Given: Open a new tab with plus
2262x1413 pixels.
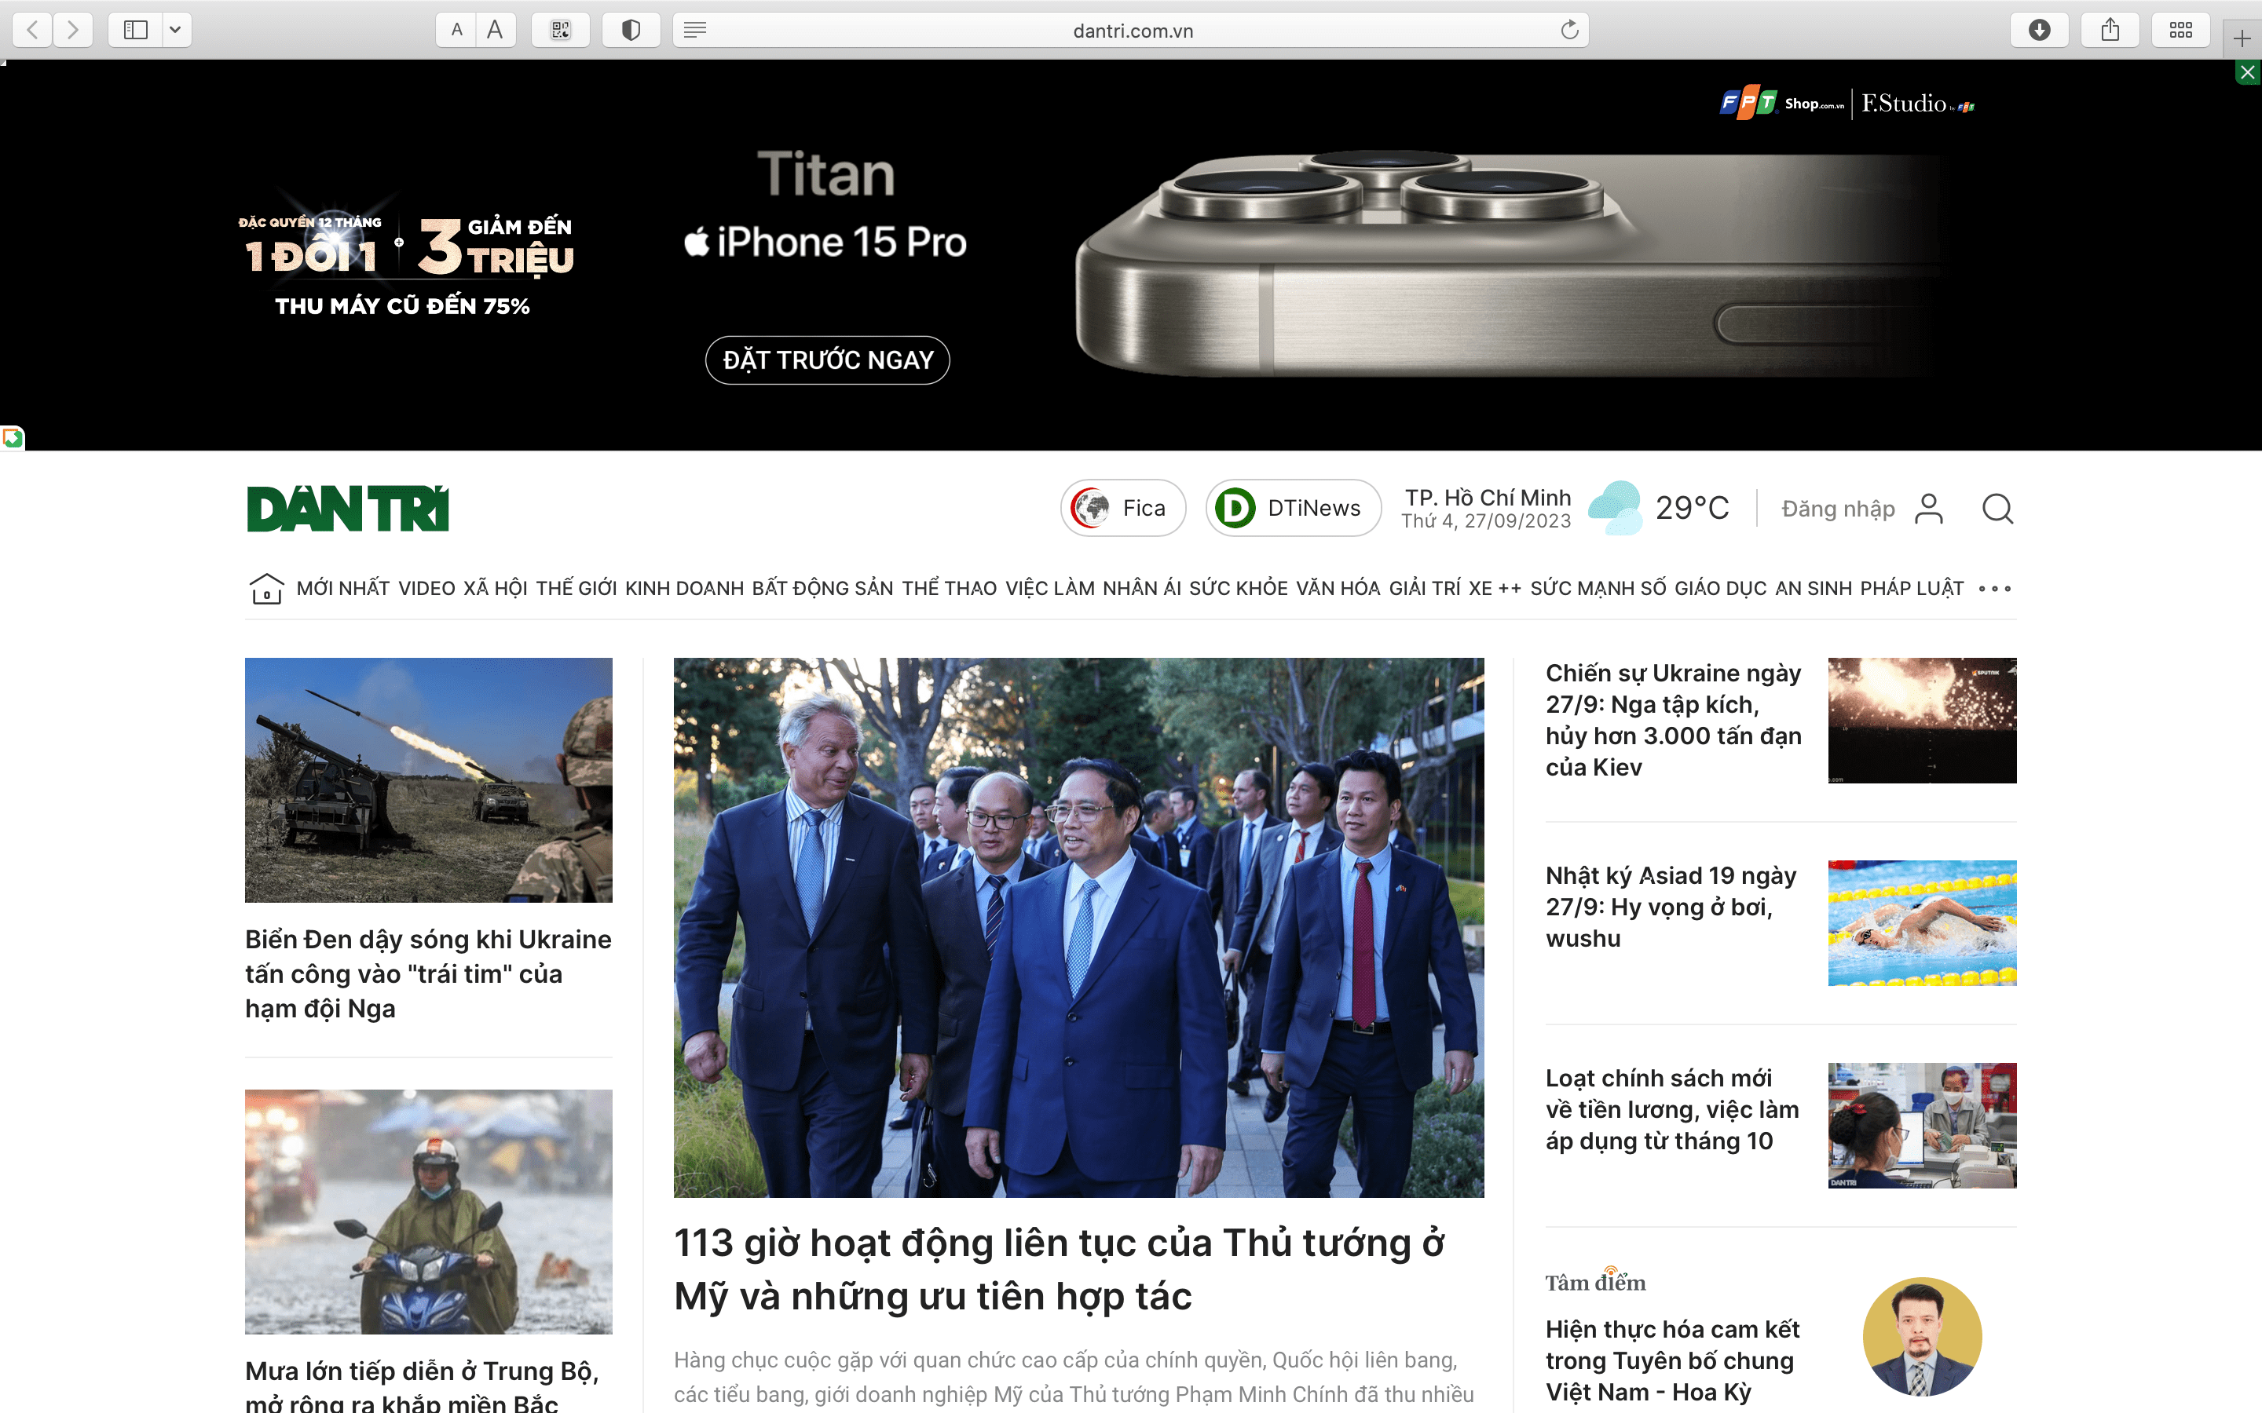Looking at the screenshot, I should click(2242, 38).
